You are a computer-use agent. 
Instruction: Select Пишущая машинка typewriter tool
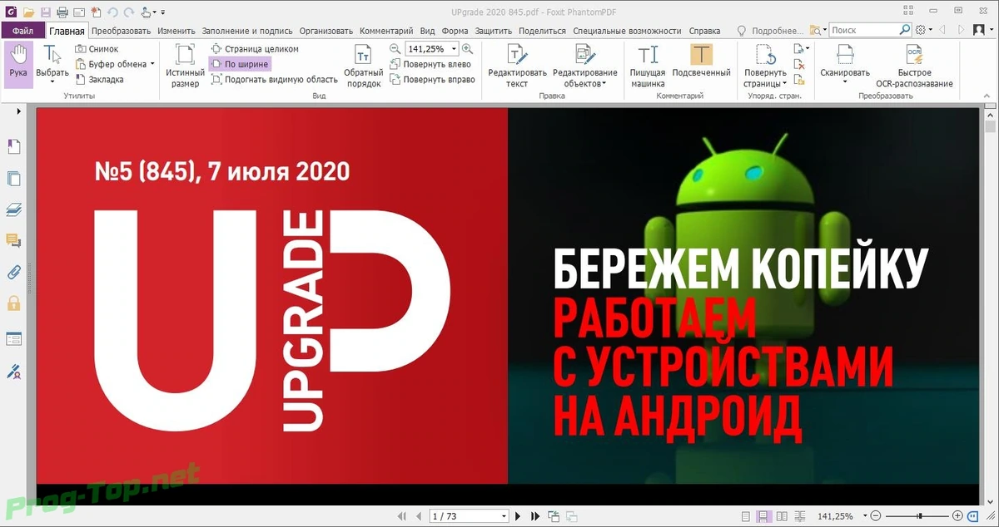pyautogui.click(x=648, y=66)
